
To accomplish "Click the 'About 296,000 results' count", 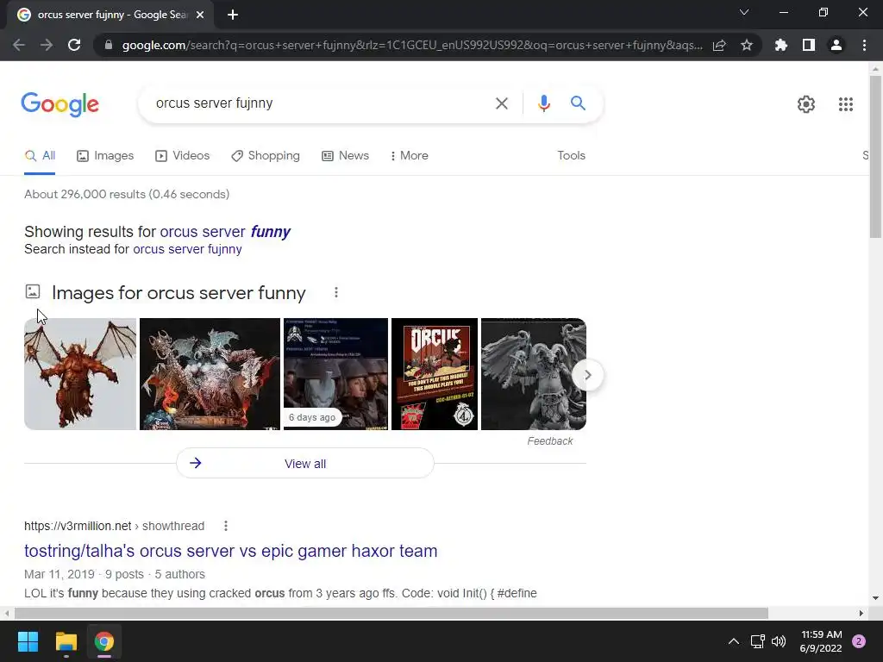I will coord(127,194).
